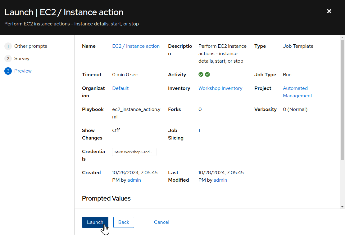Open the Default organization link
Viewport: 345px width, 235px height.
[120, 88]
